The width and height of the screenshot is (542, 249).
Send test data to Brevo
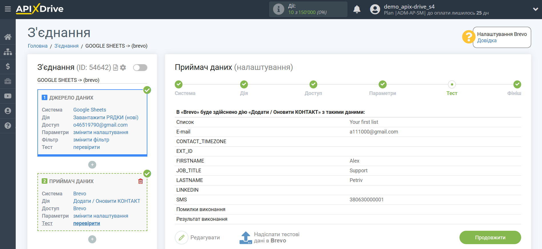pyautogui.click(x=270, y=238)
